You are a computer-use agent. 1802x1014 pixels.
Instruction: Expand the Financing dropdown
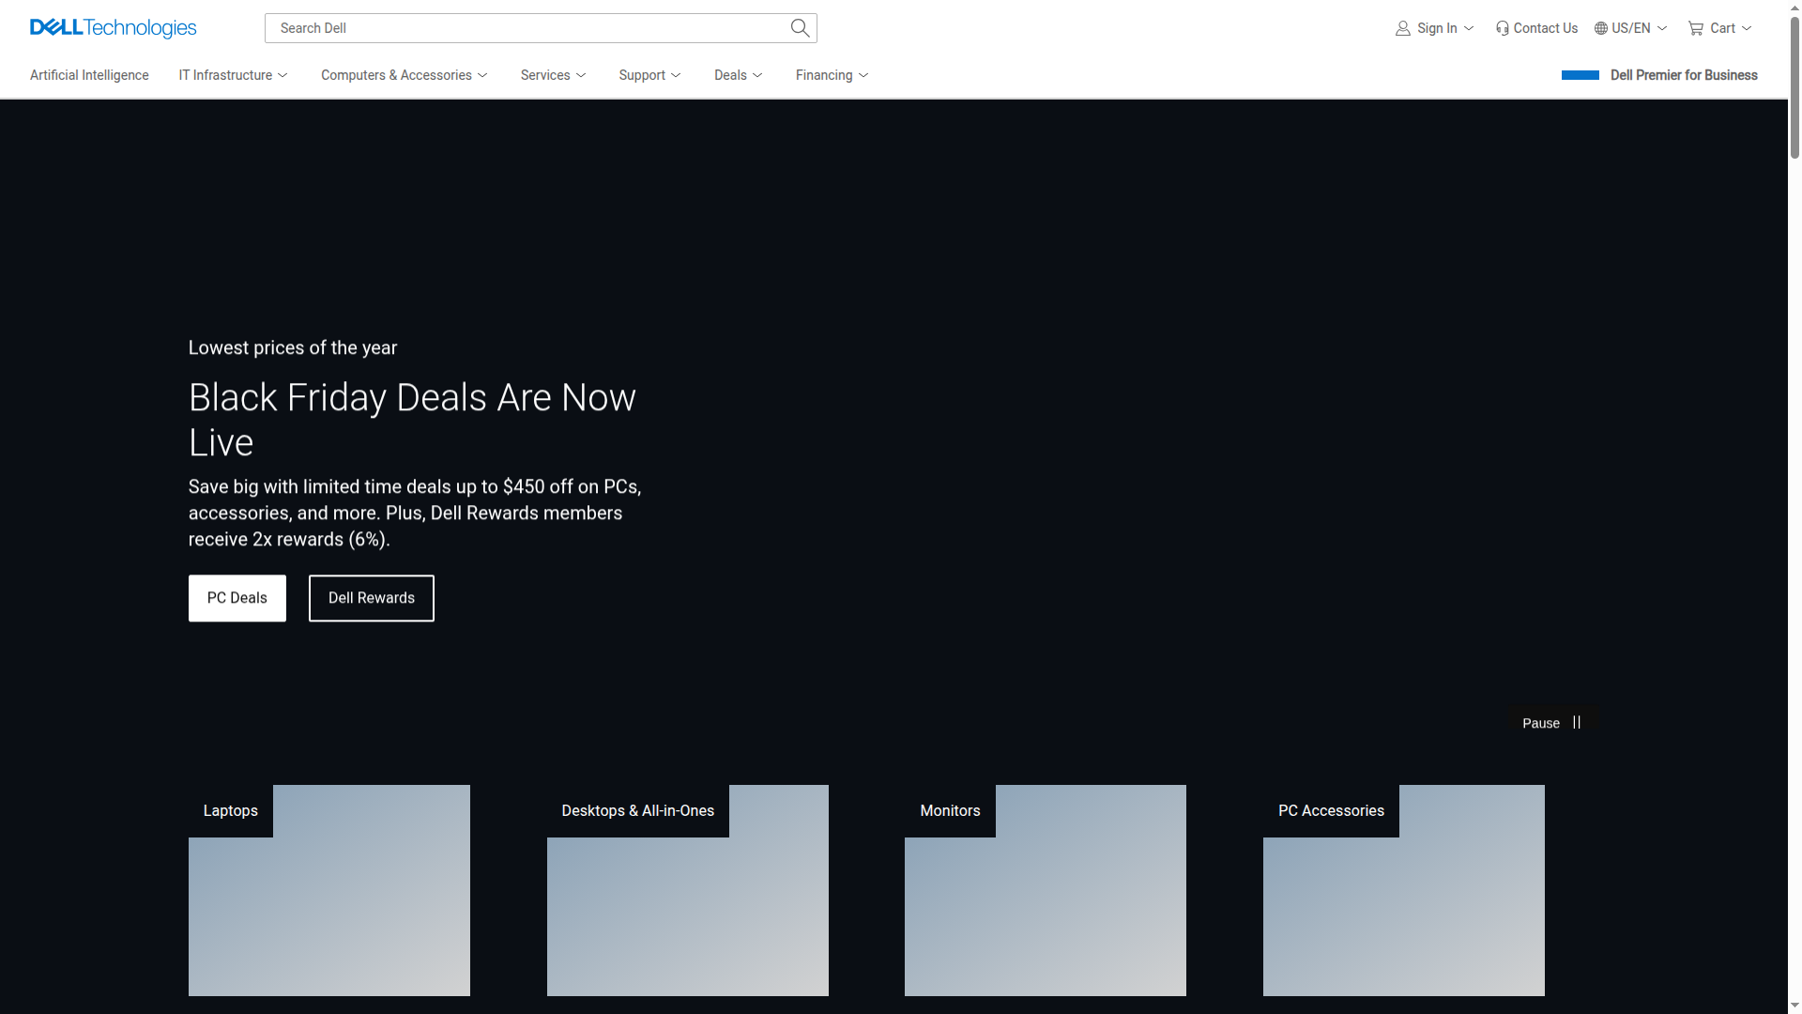pos(831,75)
